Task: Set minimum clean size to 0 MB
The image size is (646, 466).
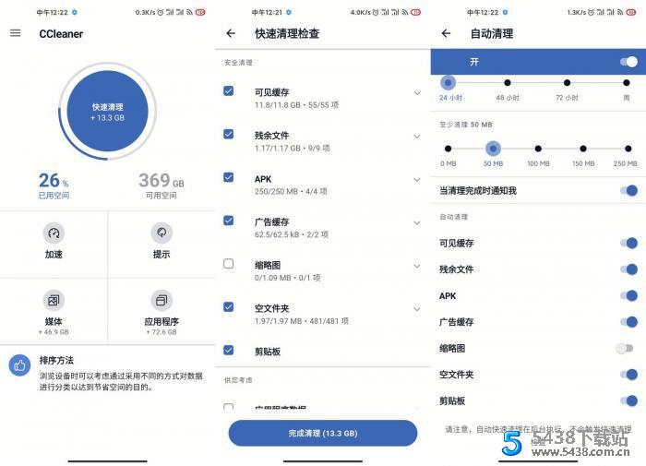Action: pos(448,149)
